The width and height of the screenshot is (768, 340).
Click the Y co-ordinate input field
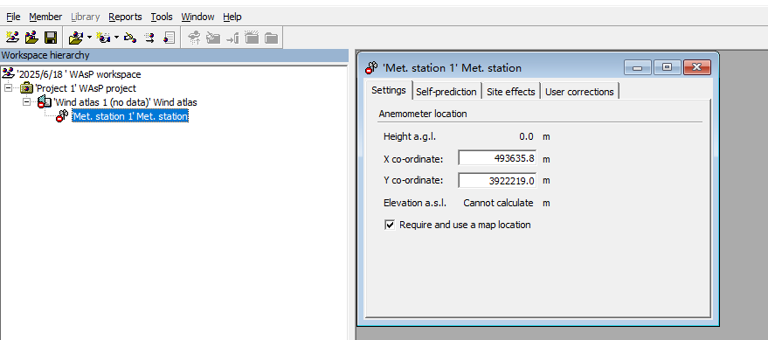[x=497, y=180]
